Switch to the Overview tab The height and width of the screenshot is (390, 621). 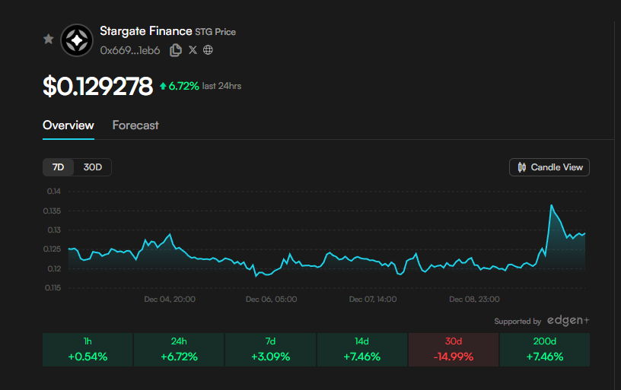point(68,125)
